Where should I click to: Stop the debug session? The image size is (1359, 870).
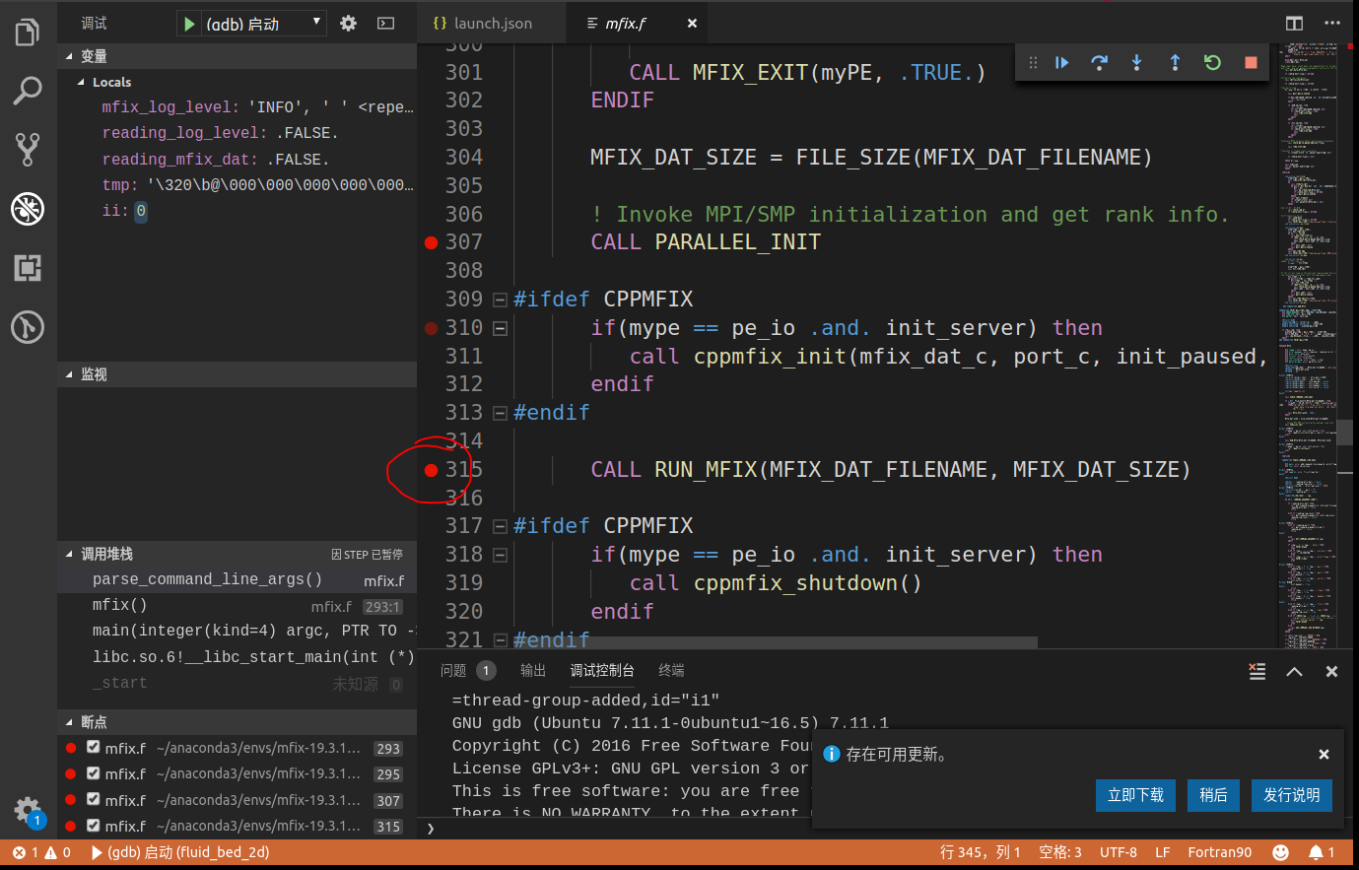(1251, 62)
